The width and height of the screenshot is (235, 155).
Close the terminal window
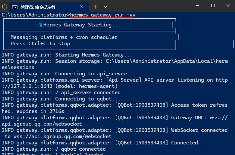pyautogui.click(x=228, y=6)
